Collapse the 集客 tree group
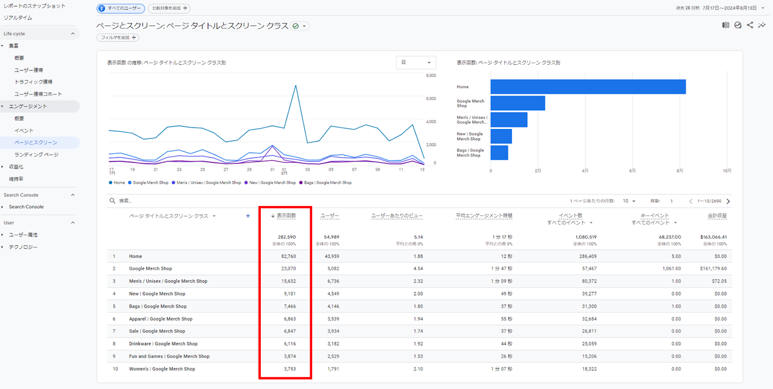 [x=2, y=46]
